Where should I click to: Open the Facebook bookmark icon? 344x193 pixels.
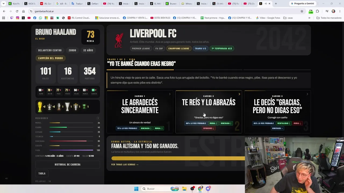[x=35, y=18]
